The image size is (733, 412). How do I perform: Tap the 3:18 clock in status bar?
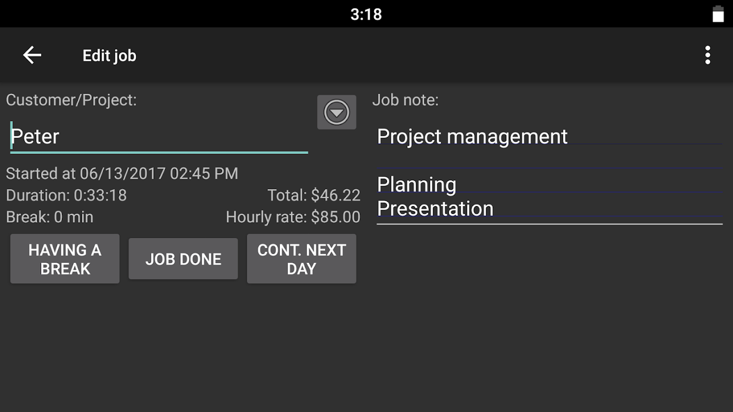(x=366, y=14)
